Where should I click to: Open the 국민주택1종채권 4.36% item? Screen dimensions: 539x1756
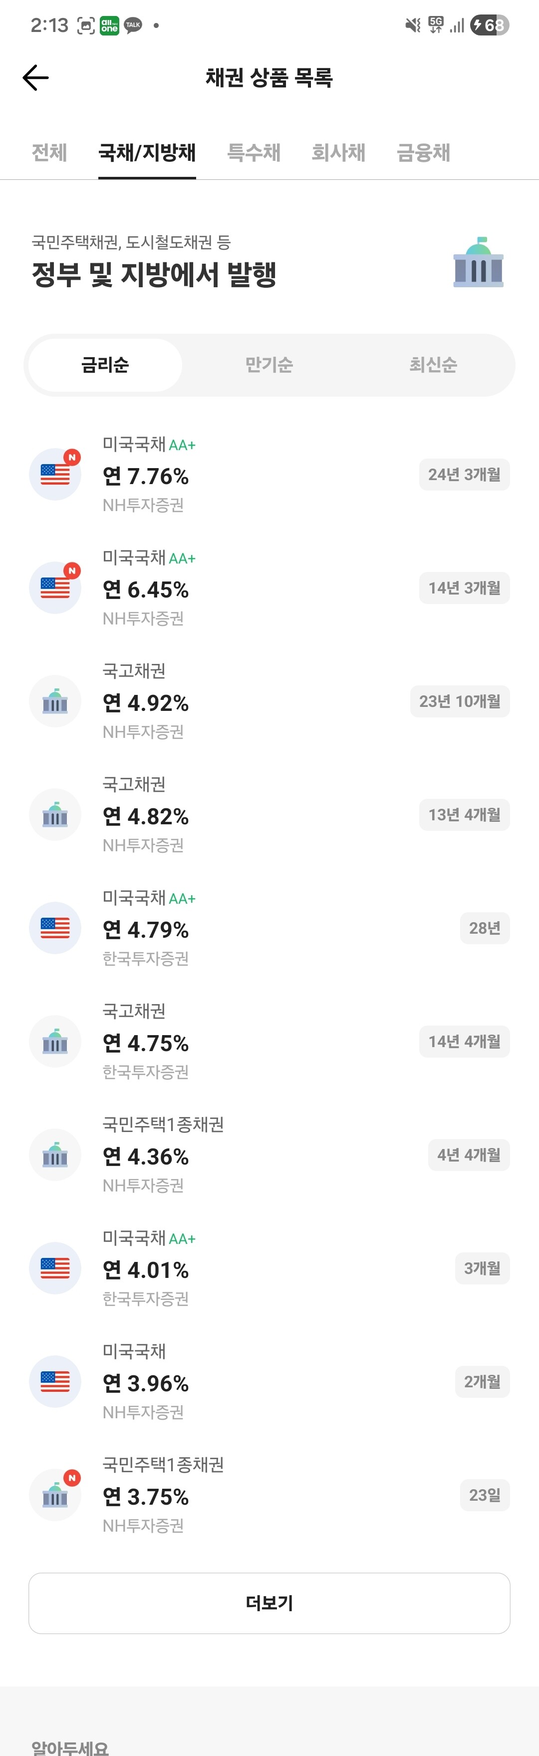tap(269, 1155)
